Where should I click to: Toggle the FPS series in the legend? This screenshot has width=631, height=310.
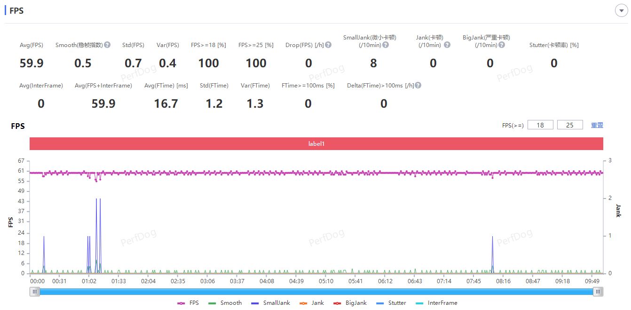click(x=188, y=303)
